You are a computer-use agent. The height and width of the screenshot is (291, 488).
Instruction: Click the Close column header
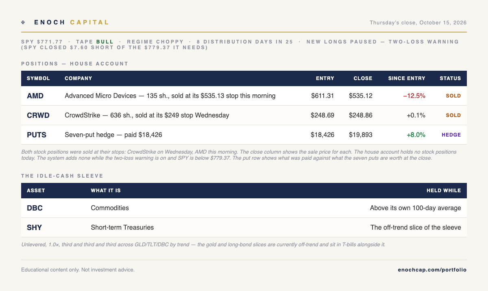point(363,78)
